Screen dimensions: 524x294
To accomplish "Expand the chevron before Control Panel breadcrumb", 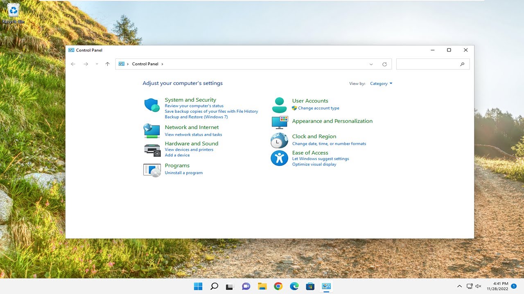I will click(x=128, y=64).
